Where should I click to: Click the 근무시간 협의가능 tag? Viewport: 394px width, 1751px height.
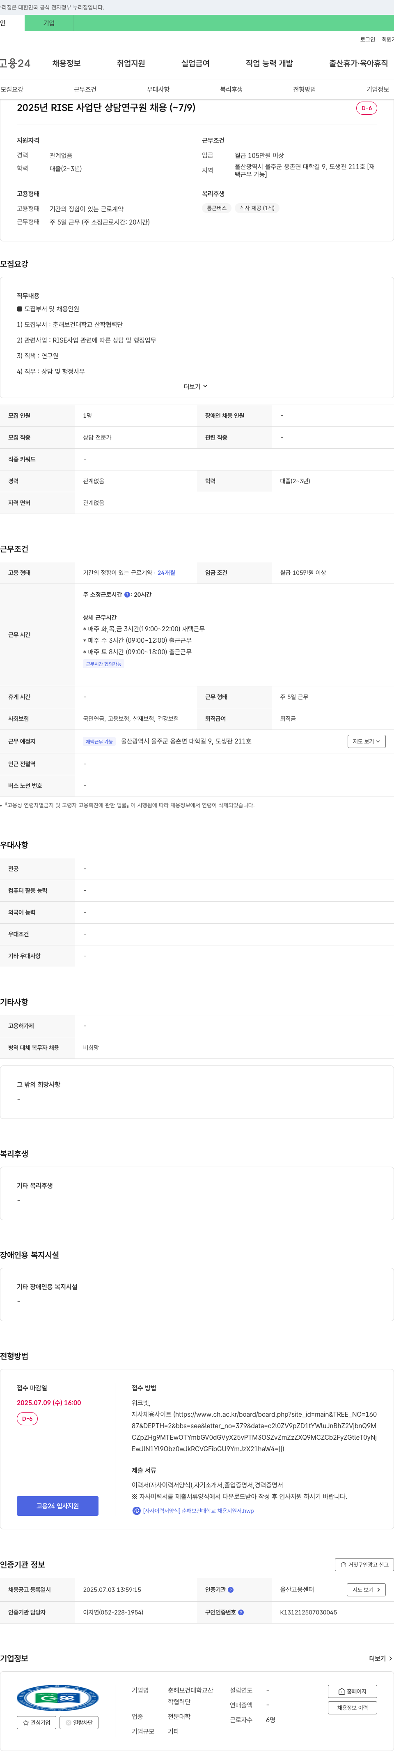tap(103, 664)
